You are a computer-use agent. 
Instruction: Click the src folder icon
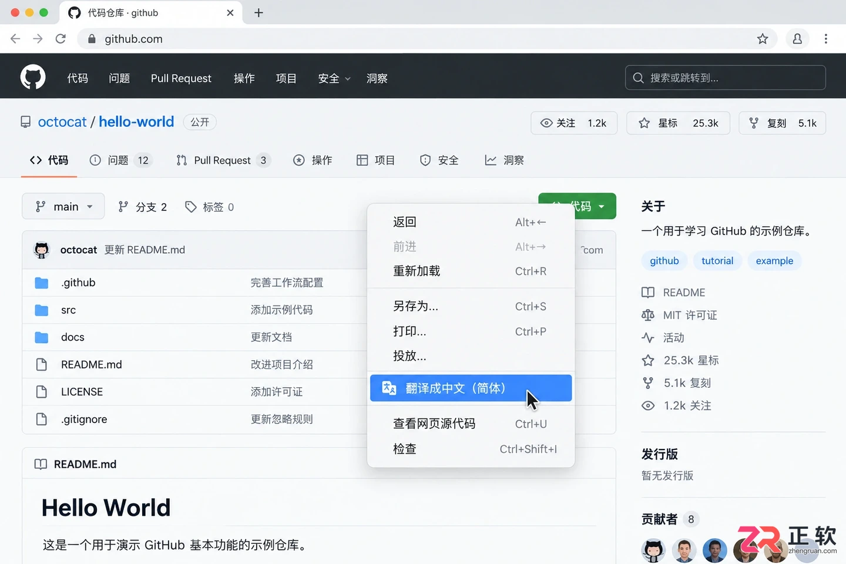click(x=41, y=310)
